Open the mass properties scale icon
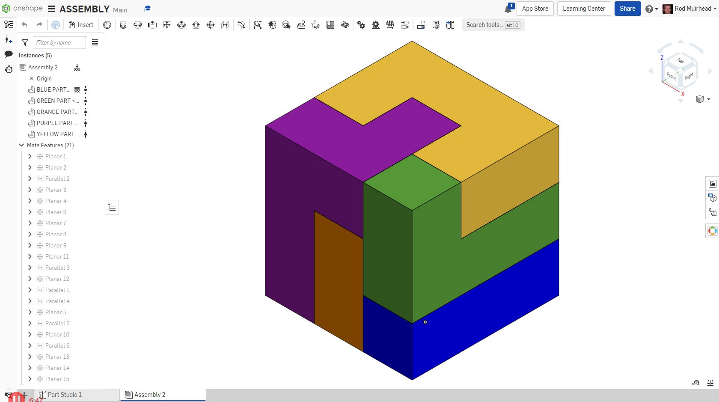719x402 pixels. point(710,383)
